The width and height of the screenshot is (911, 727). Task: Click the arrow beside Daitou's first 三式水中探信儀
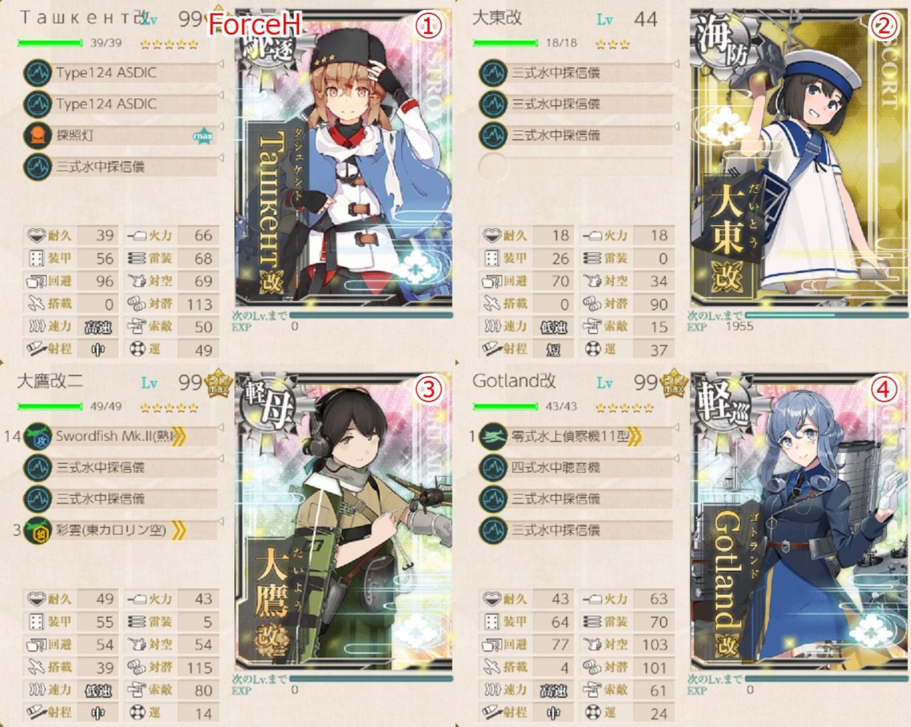coord(676,65)
